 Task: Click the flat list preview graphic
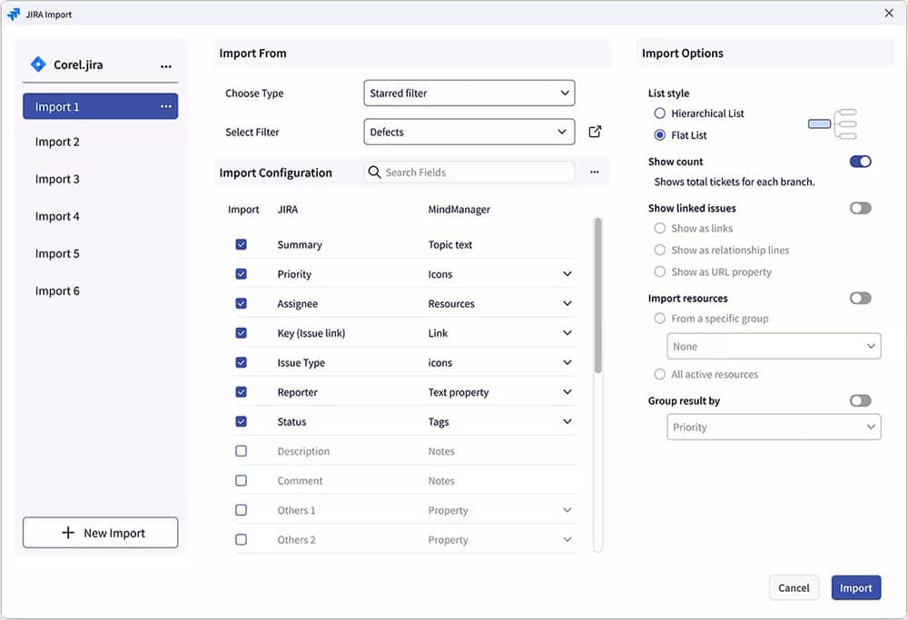pyautogui.click(x=834, y=123)
